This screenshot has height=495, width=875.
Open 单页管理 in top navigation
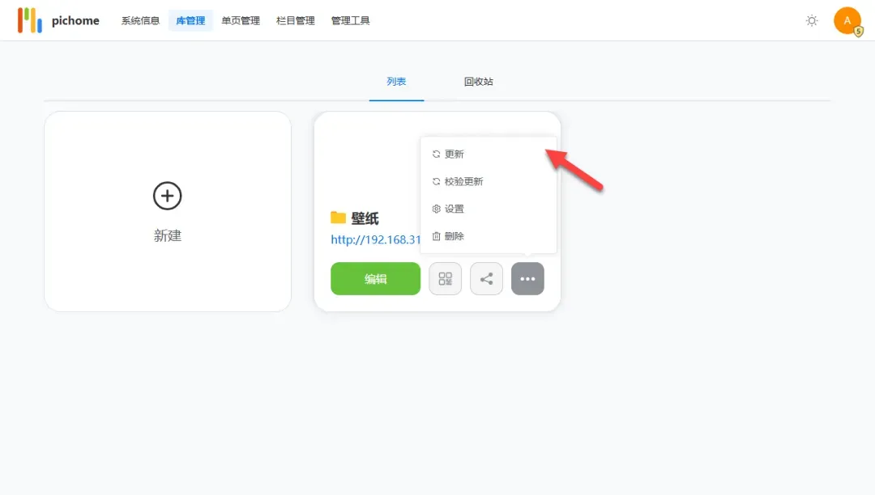click(241, 20)
